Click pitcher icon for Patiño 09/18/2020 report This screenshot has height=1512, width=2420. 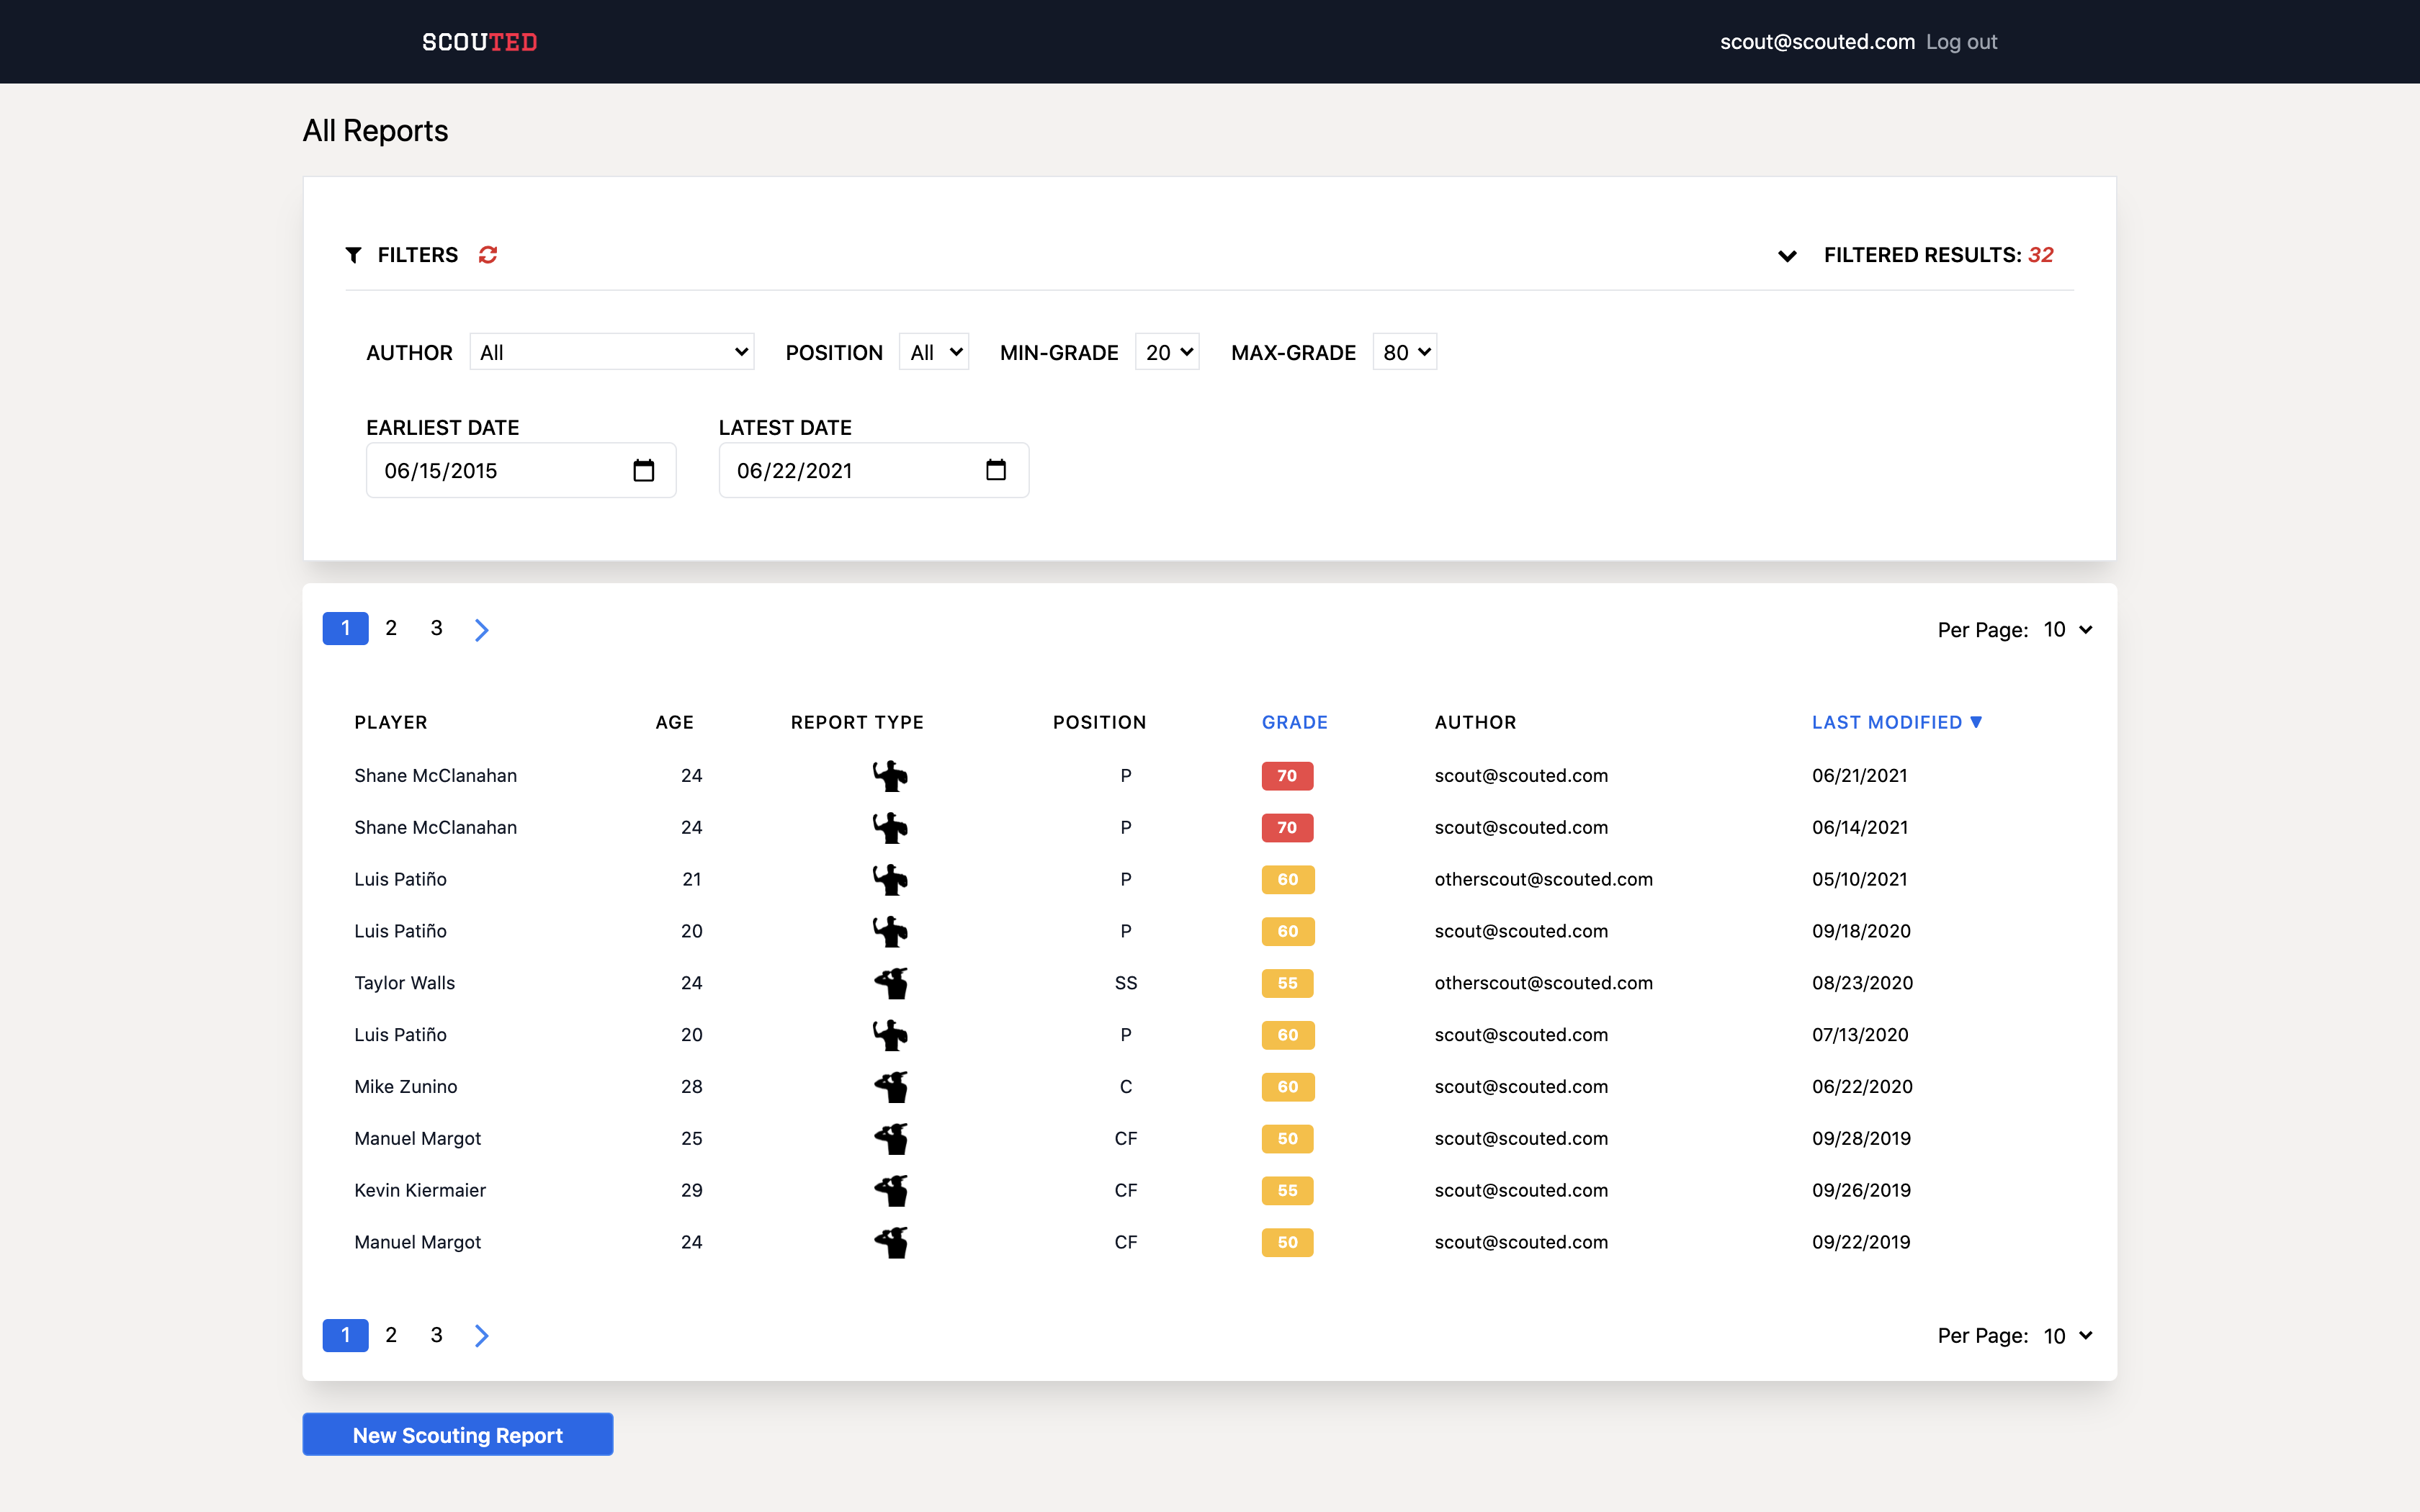(890, 932)
